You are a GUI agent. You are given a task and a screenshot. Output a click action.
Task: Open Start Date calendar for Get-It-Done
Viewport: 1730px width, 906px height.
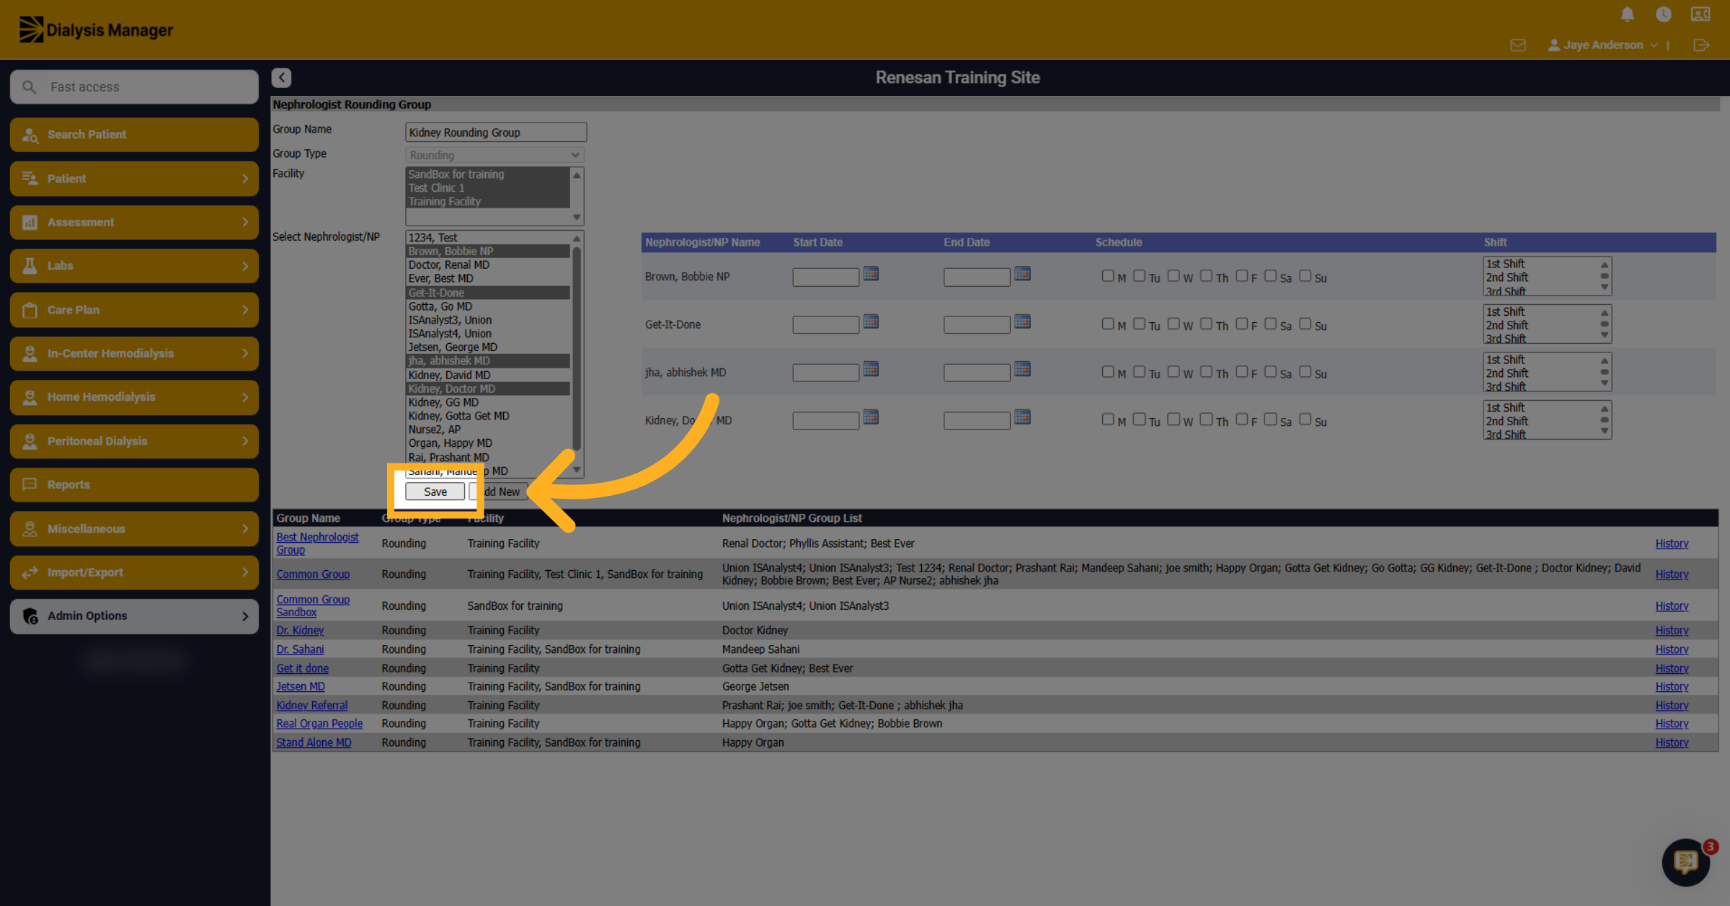point(871,321)
